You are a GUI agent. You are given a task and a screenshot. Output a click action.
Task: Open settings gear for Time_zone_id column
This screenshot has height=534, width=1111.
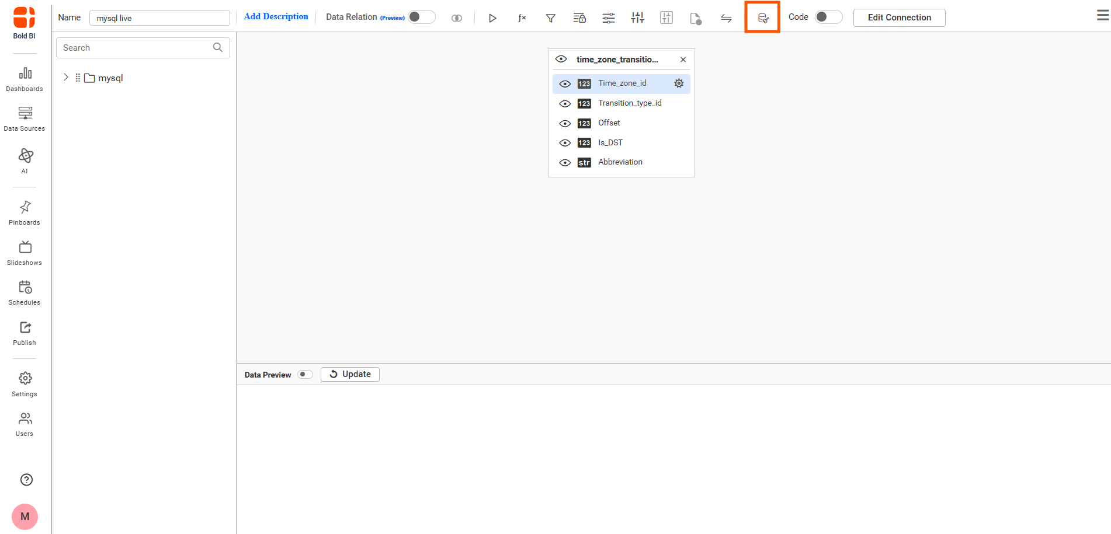tap(679, 83)
